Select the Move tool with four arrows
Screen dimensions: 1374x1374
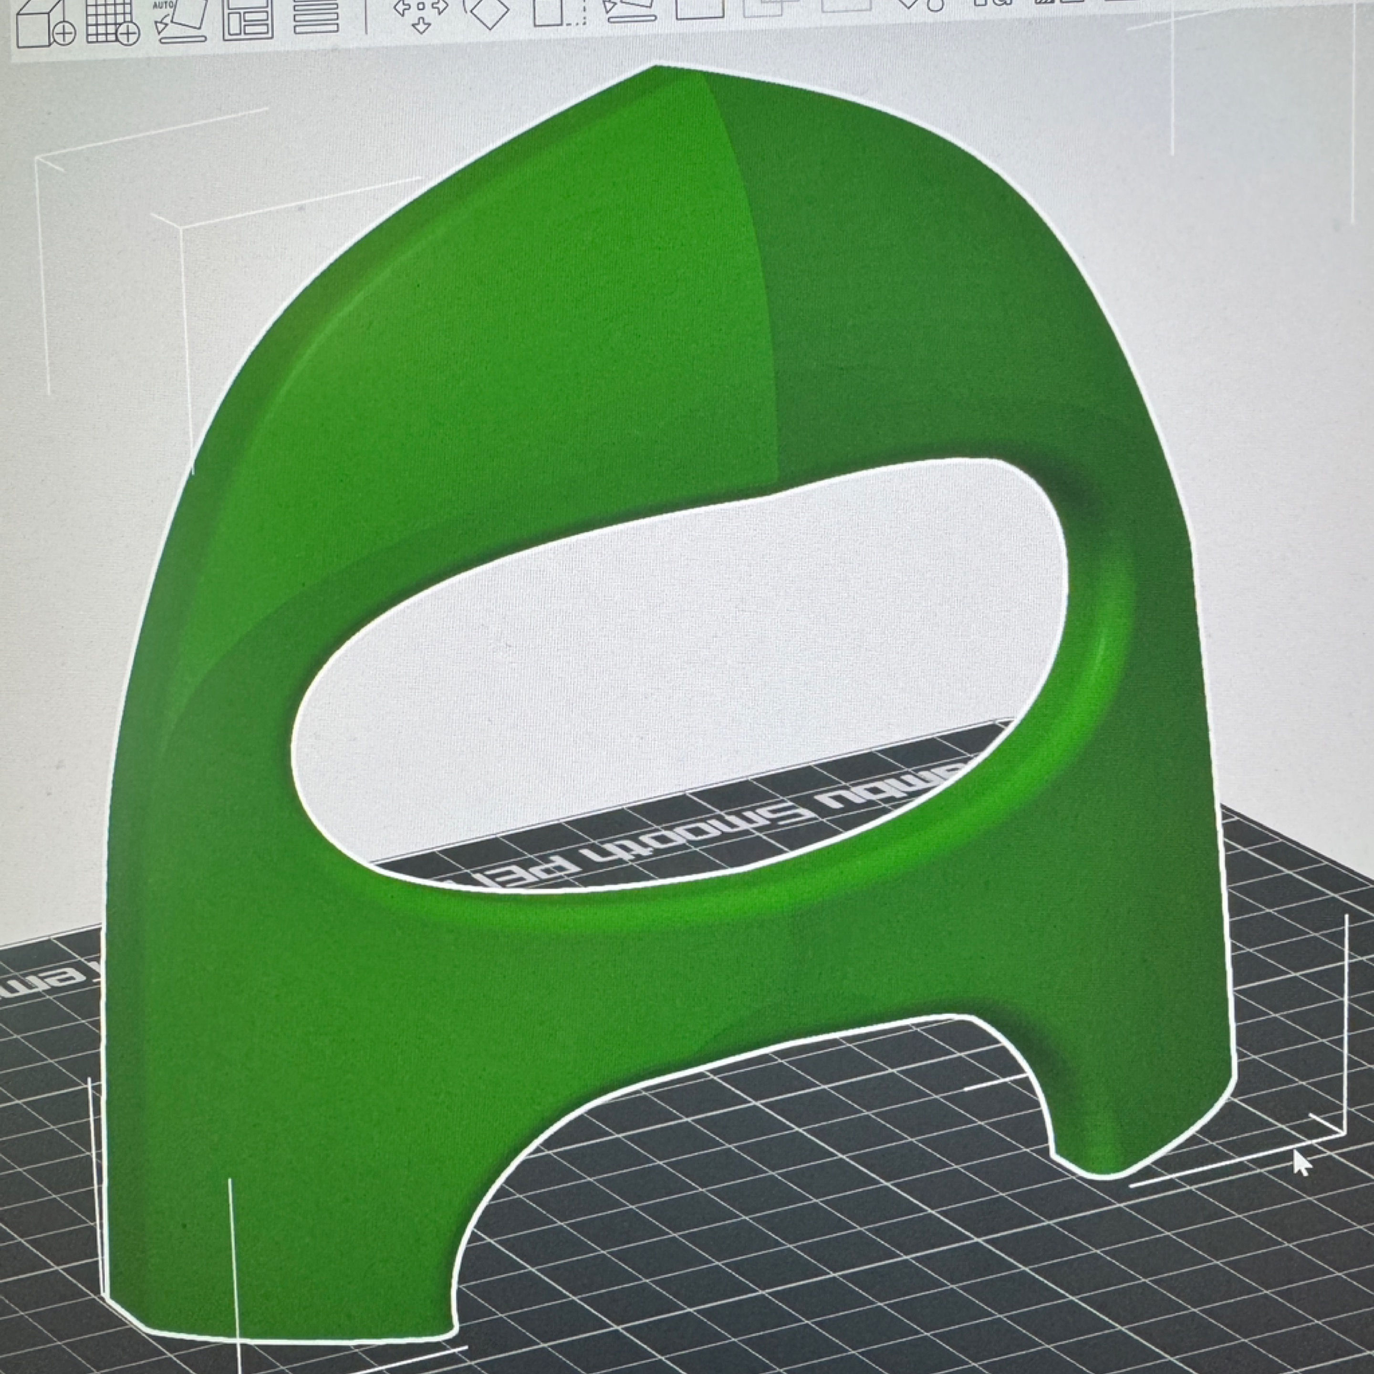tap(421, 16)
